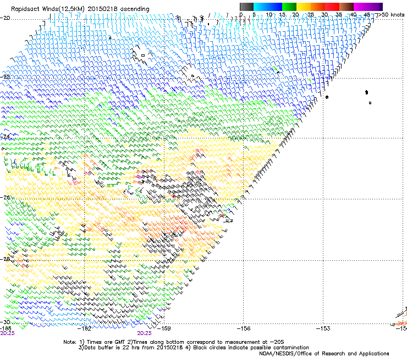Click the gray 0-5 knots legend segment
This screenshot has height=357, width=407.
246,7
